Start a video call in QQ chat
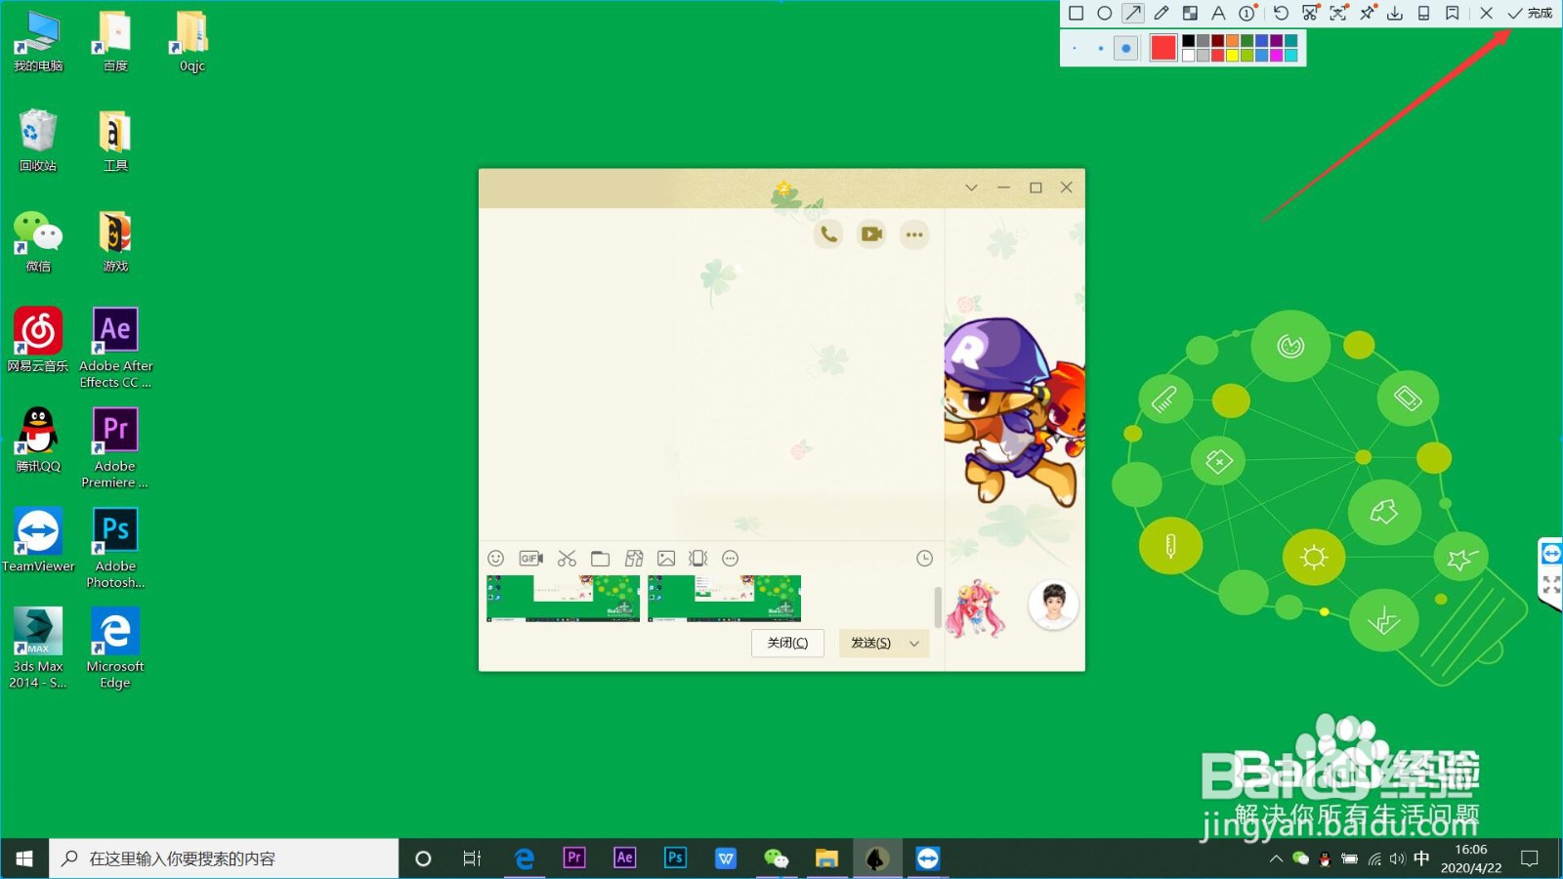Viewport: 1563px width, 879px height. click(x=871, y=234)
